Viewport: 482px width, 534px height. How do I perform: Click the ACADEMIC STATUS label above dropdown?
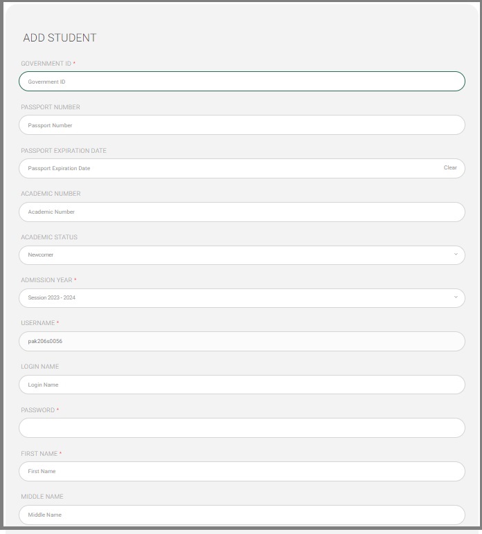point(49,237)
